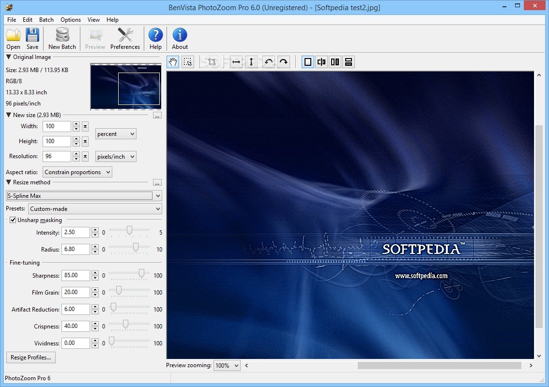Open the View menu
Screen dimensions: 549x387
(93, 20)
